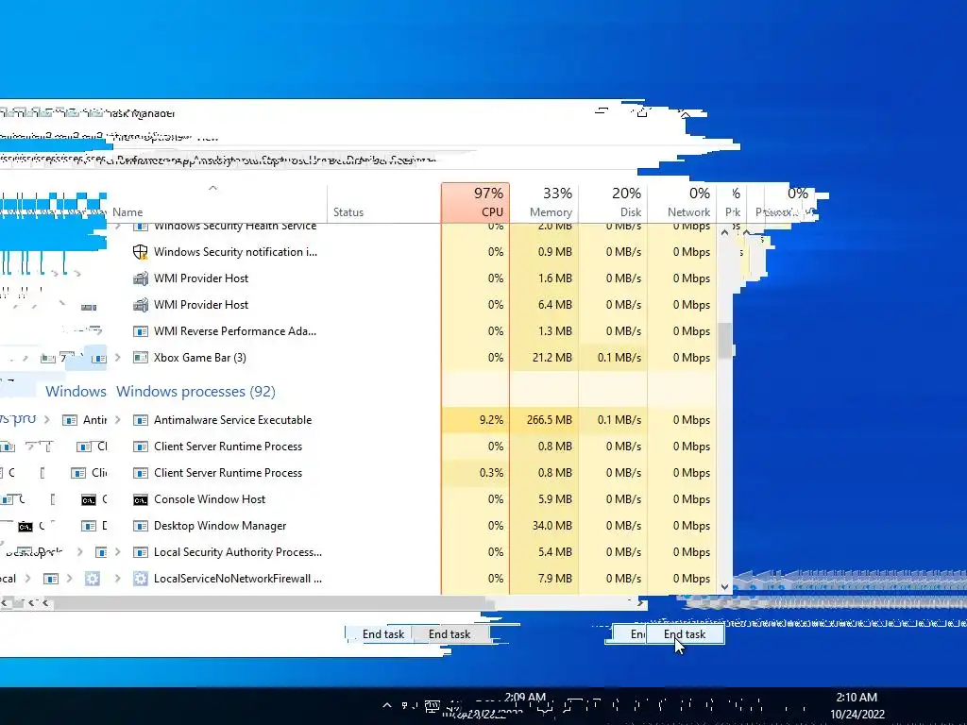
Task: Click the icon of WMI Provider Host using 1.6 MB
Action: pos(141,278)
